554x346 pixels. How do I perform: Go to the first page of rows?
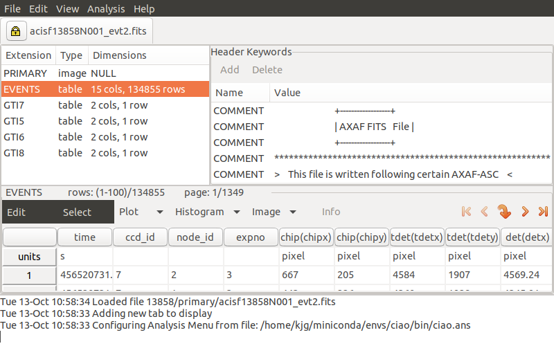[466, 212]
